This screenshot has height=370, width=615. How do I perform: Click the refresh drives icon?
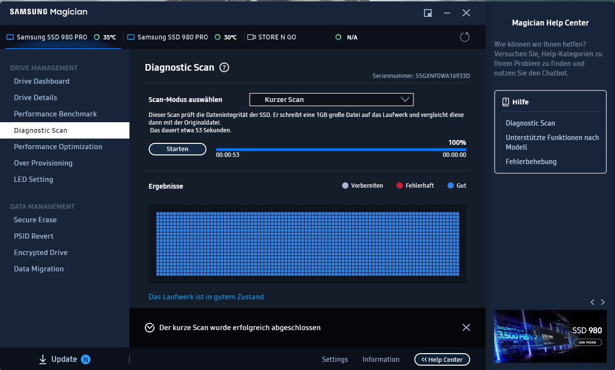[464, 37]
